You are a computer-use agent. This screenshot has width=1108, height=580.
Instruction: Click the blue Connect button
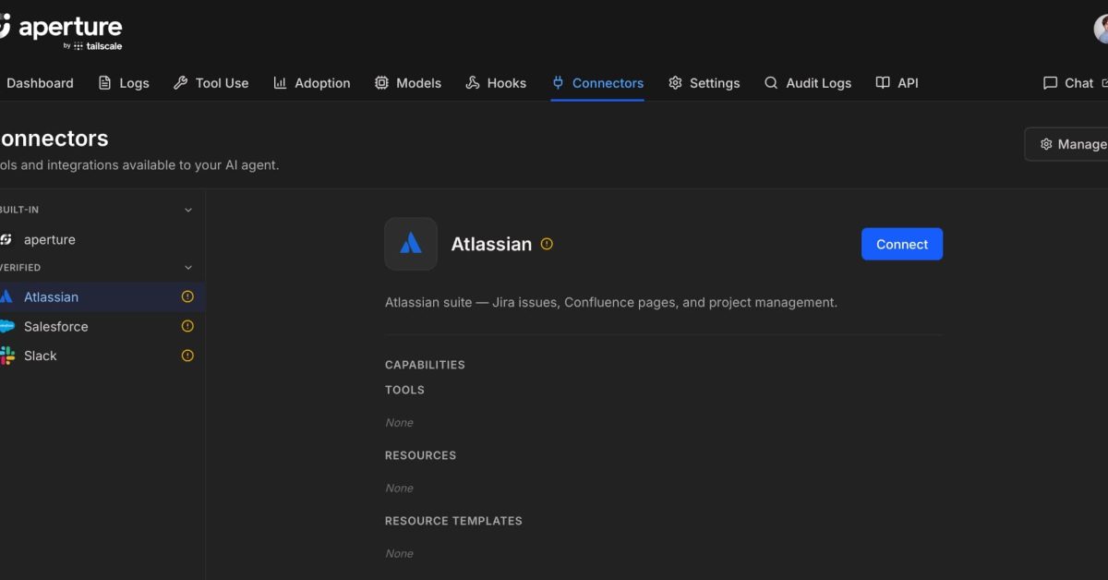(x=902, y=244)
